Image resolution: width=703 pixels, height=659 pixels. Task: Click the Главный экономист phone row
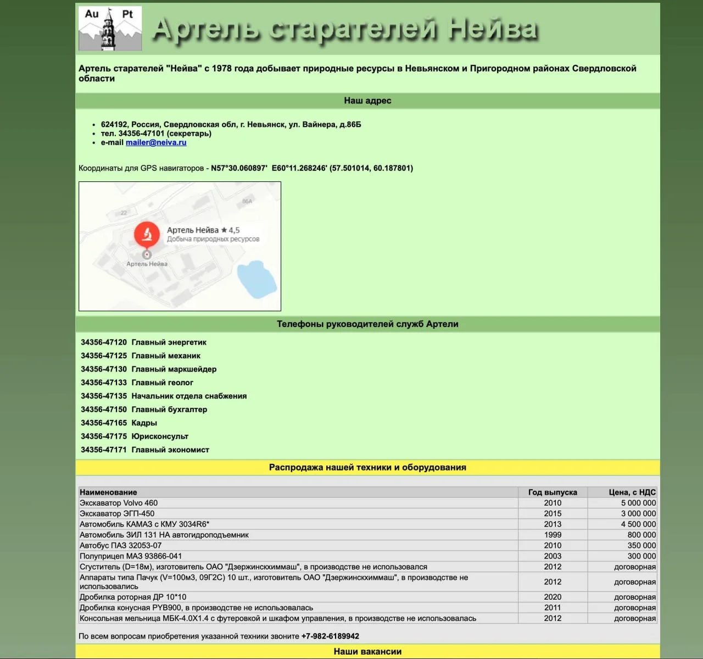click(x=145, y=450)
